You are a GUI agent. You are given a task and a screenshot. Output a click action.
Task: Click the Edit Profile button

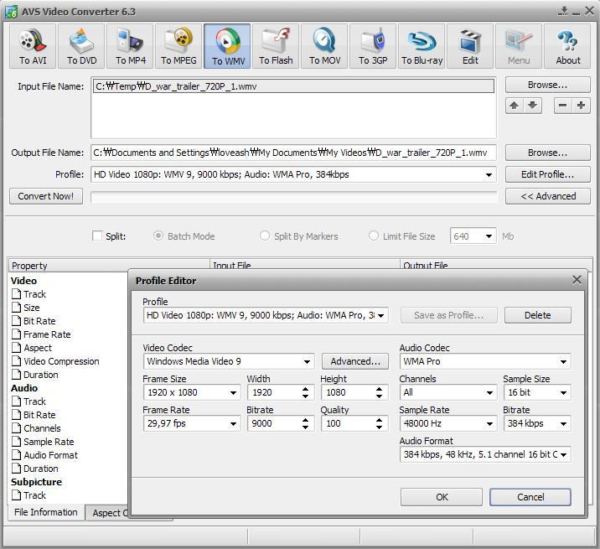[547, 174]
